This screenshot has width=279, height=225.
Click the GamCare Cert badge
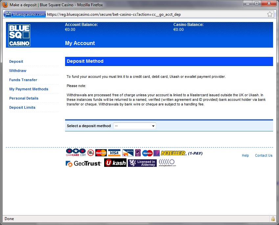tap(76, 152)
